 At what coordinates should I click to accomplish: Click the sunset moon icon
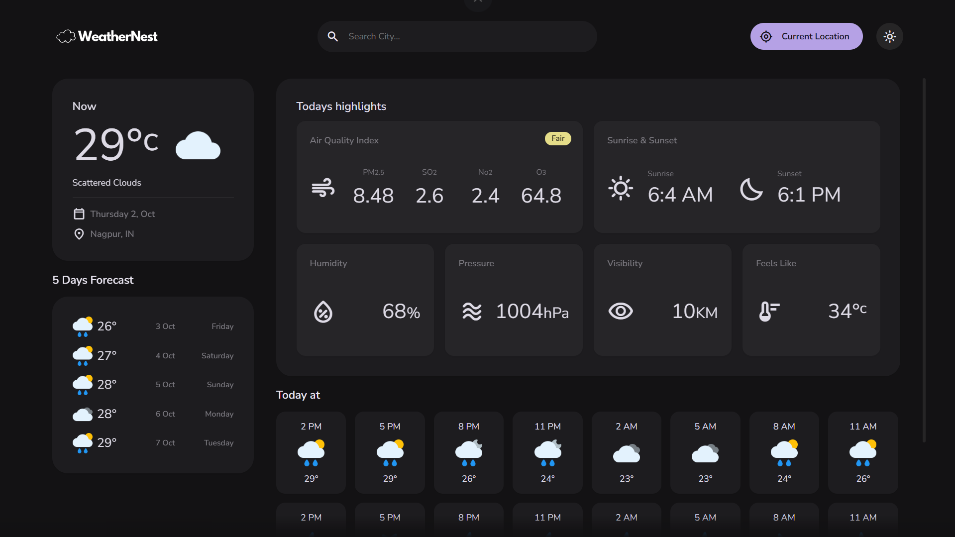[751, 189]
